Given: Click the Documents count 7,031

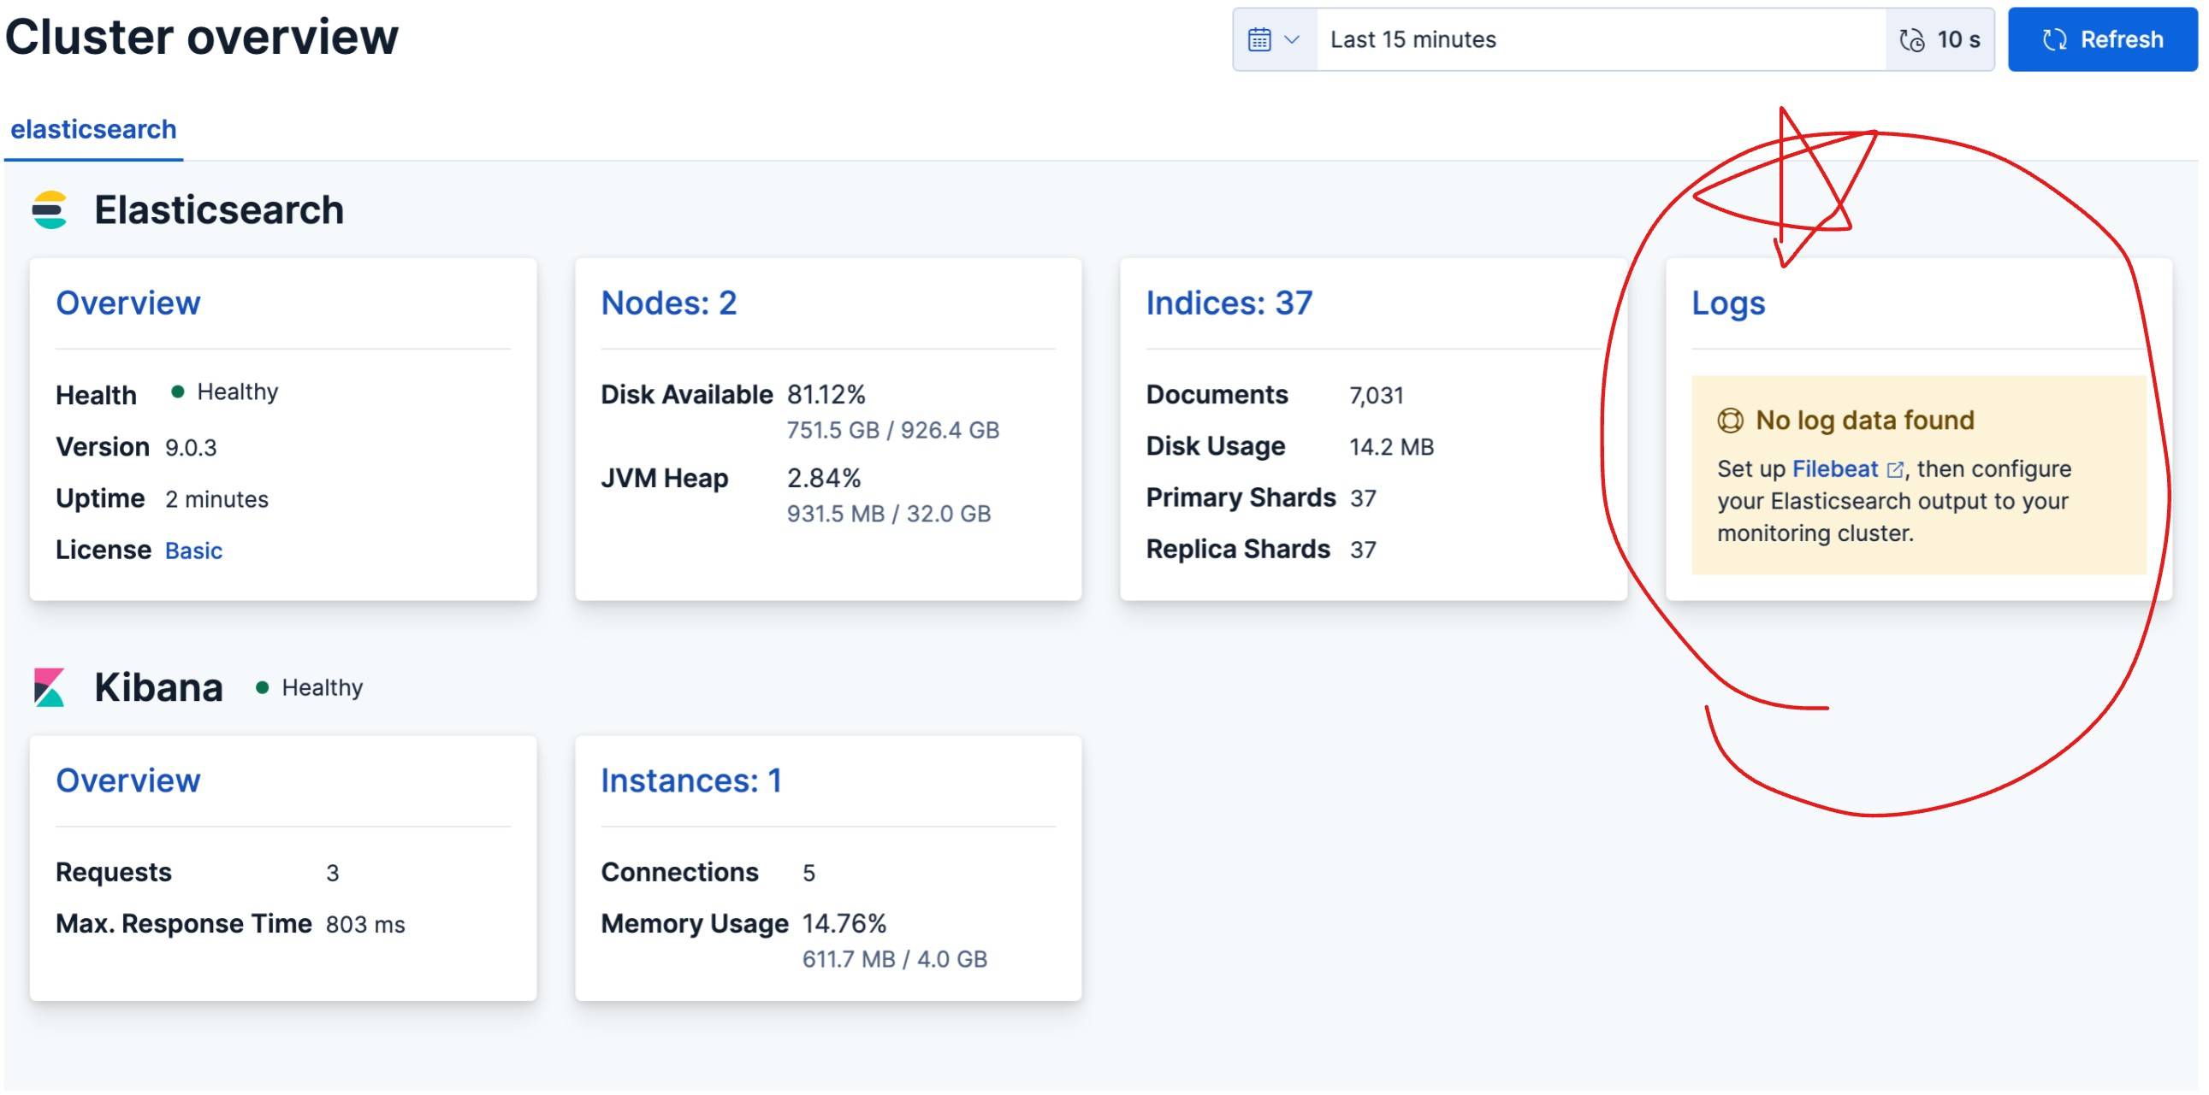Looking at the screenshot, I should coord(1377,396).
